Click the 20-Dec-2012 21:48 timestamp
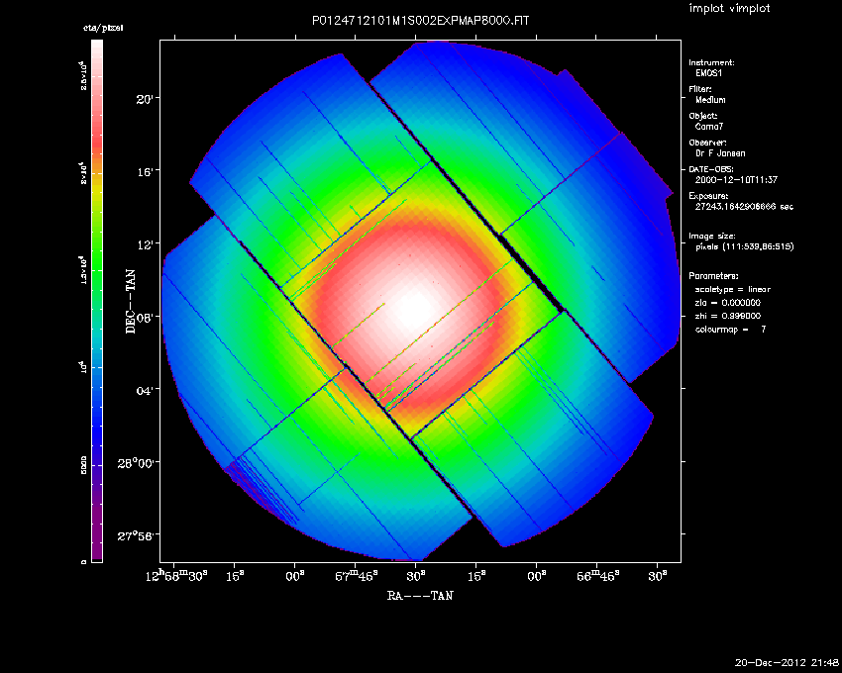Viewport: 842px width, 673px height. pos(787,662)
